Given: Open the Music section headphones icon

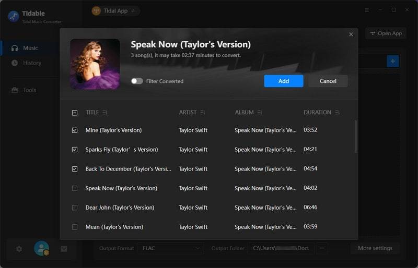Looking at the screenshot, I should point(15,48).
